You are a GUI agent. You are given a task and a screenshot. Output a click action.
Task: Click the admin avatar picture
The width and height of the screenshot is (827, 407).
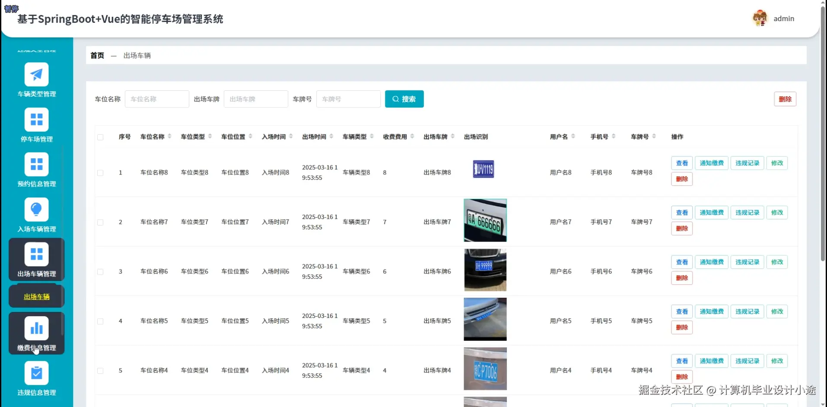pos(760,19)
